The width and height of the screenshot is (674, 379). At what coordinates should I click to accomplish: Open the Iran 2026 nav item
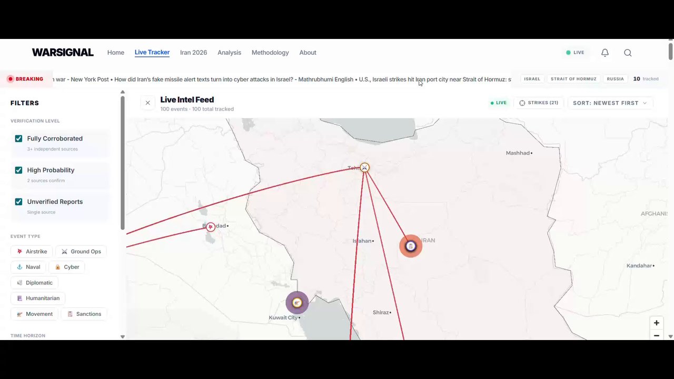coord(193,53)
